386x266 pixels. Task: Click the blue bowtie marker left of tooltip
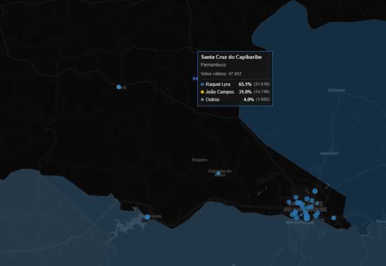[x=195, y=79]
